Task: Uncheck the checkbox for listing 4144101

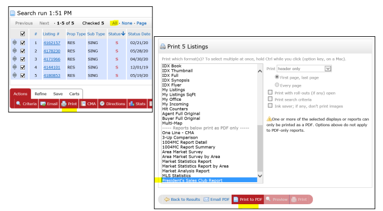Action: [23, 67]
